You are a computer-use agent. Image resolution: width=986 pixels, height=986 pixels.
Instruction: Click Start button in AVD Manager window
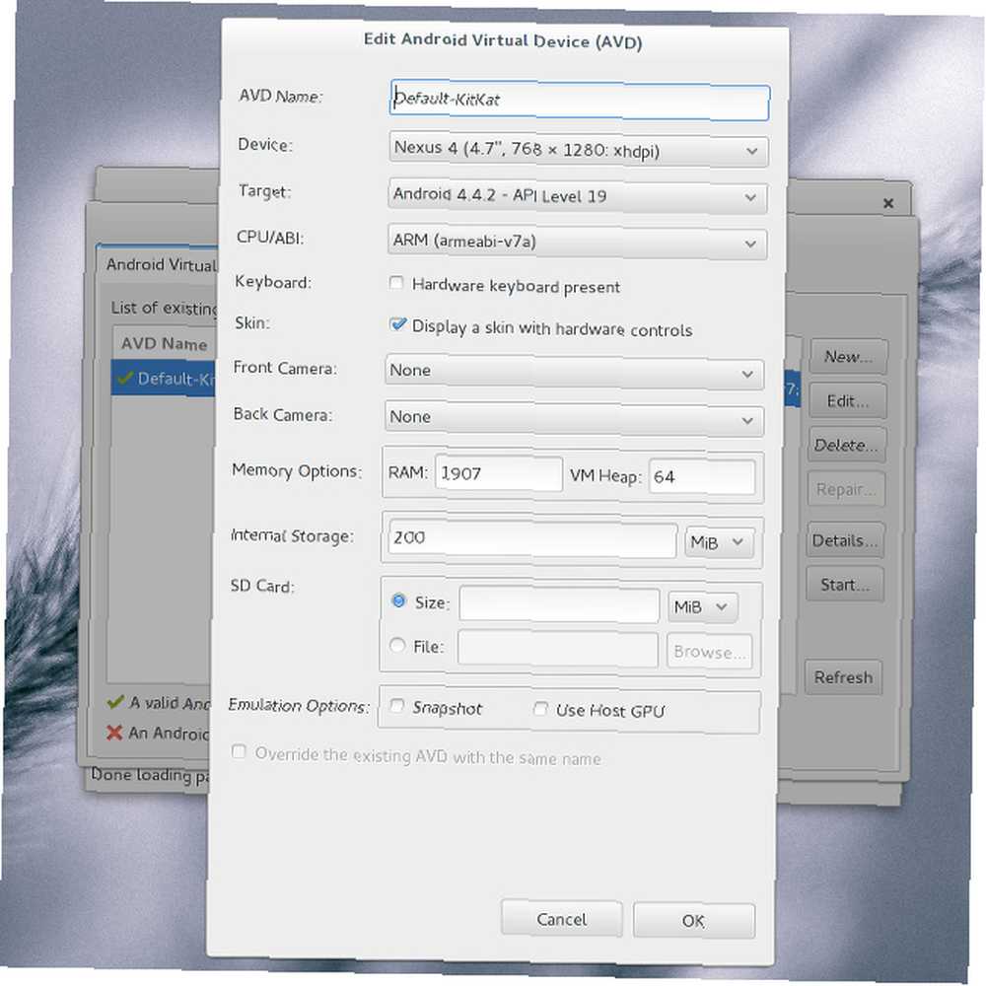pos(845,585)
